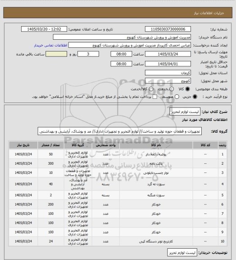Select item name پوشه دکمه دار
This screenshot has height=260, width=236.
[156, 154]
